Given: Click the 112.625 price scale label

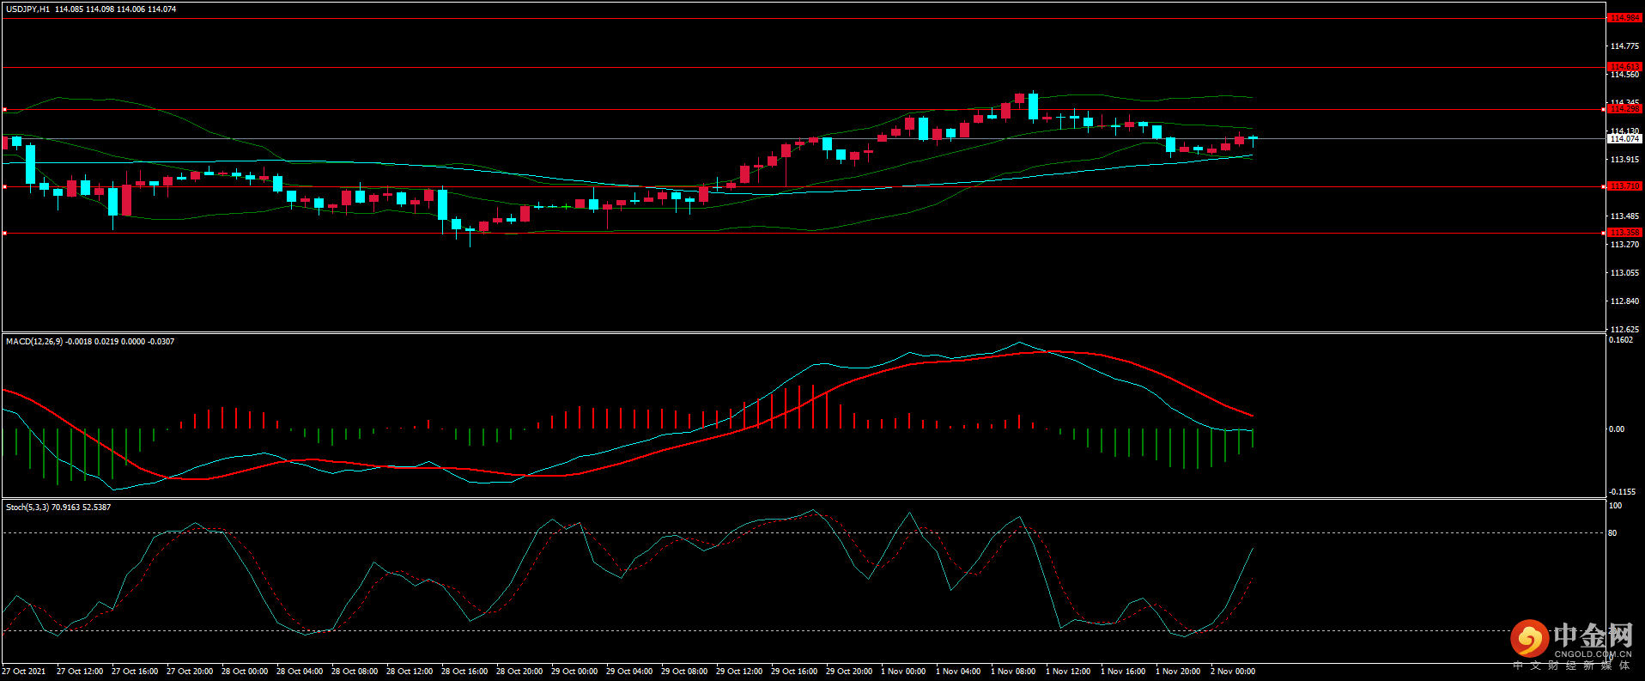Looking at the screenshot, I should (1624, 330).
